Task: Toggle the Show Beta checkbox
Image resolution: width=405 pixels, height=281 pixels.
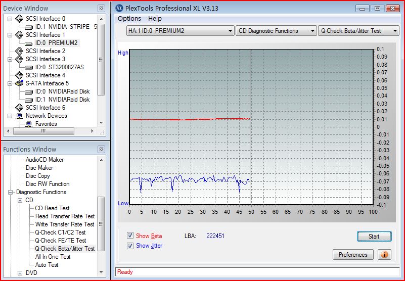Action: pos(130,236)
